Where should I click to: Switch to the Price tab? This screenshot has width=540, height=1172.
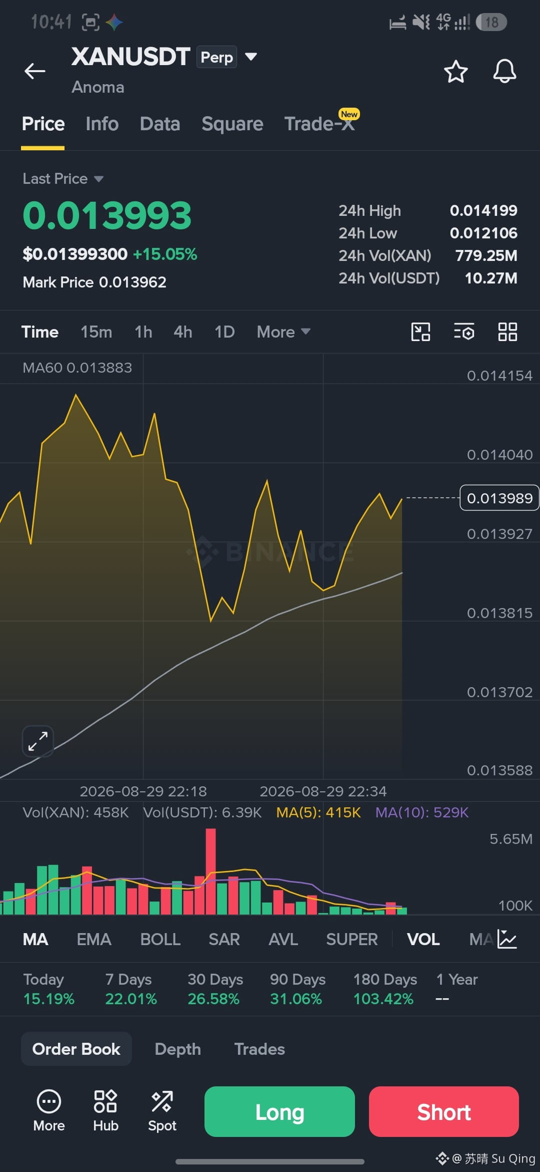pyautogui.click(x=43, y=124)
